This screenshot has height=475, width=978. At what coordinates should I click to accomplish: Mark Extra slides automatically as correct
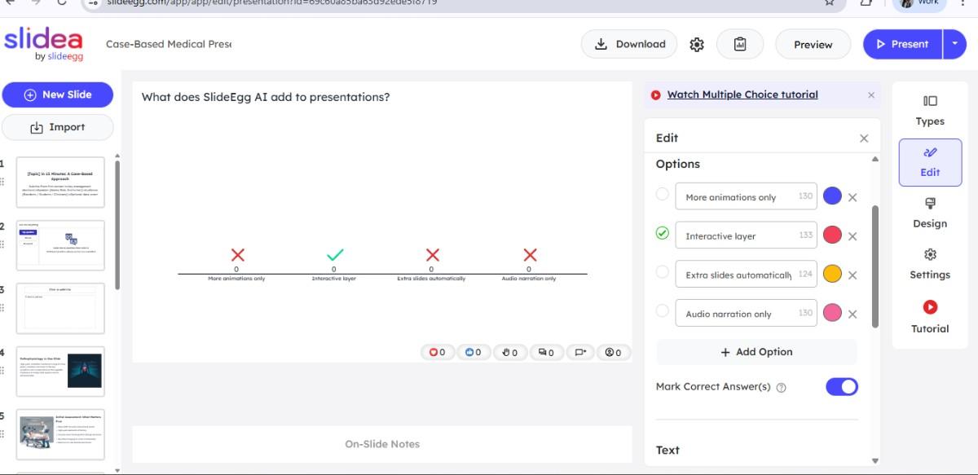click(x=663, y=272)
